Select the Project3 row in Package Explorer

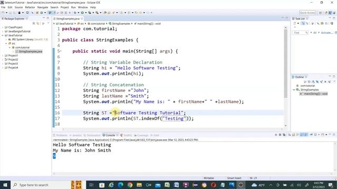(x=12, y=64)
